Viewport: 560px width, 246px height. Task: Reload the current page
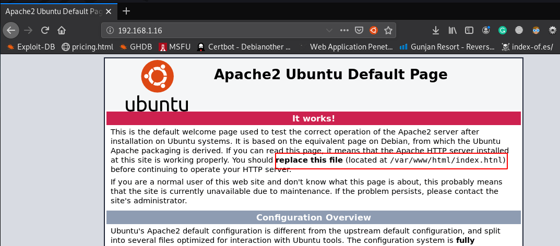click(45, 30)
